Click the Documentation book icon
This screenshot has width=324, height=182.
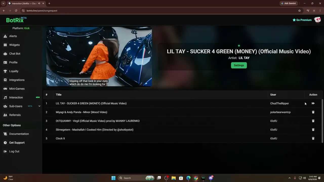5,134
